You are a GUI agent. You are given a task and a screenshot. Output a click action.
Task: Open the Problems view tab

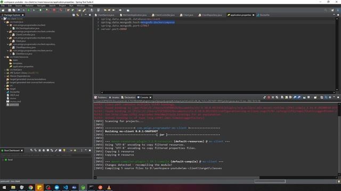(x=101, y=98)
